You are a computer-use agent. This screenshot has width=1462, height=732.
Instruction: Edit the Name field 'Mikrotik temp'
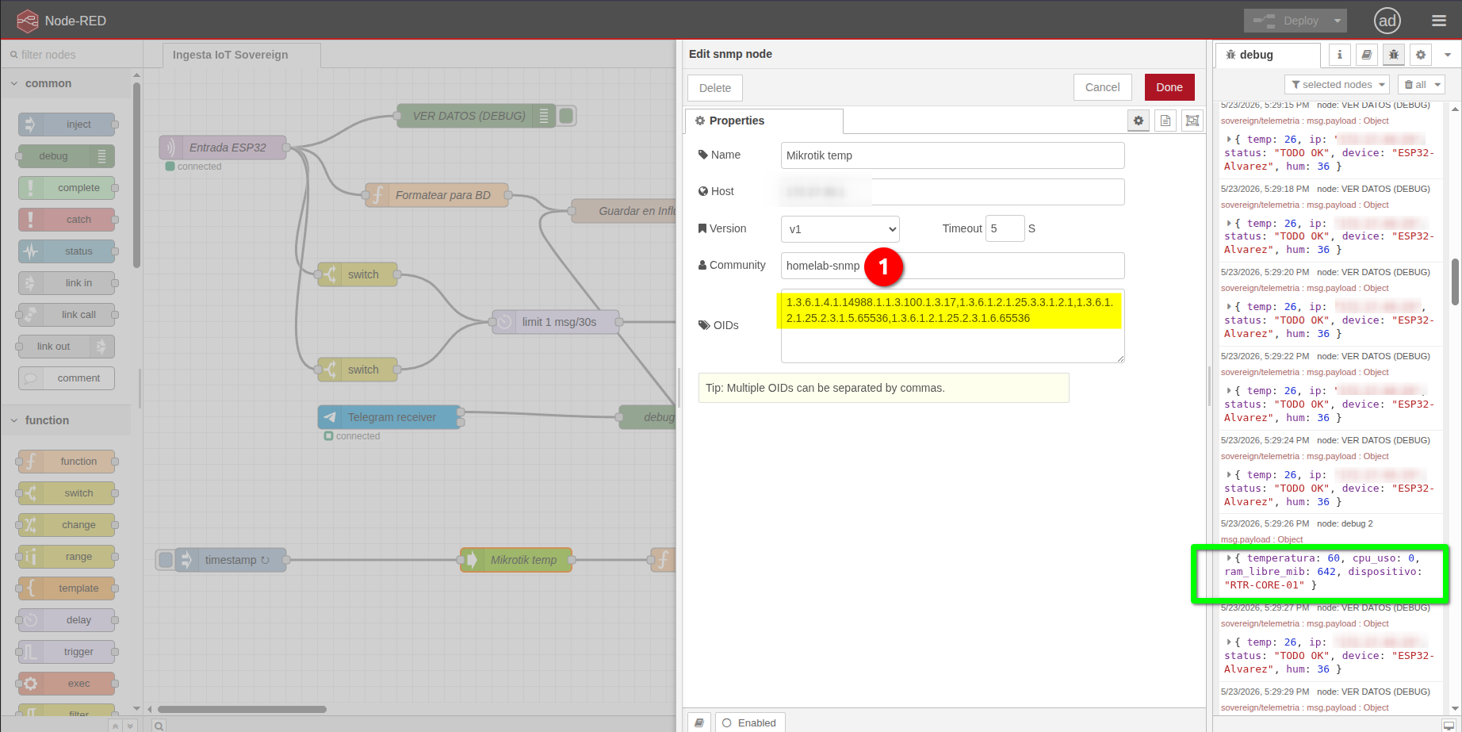952,155
